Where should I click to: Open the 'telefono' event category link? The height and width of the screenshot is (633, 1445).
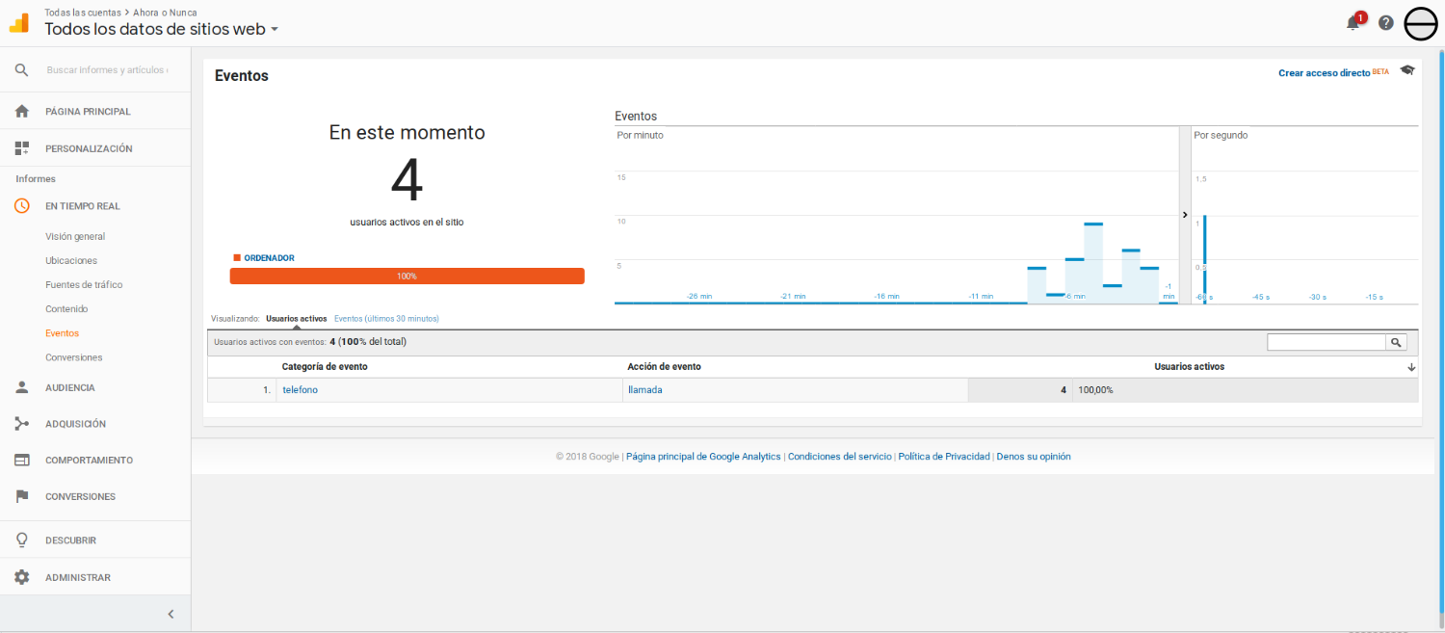(x=300, y=389)
